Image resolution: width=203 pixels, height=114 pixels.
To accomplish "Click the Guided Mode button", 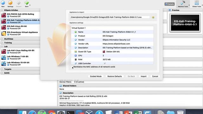I will (x=96, y=76).
